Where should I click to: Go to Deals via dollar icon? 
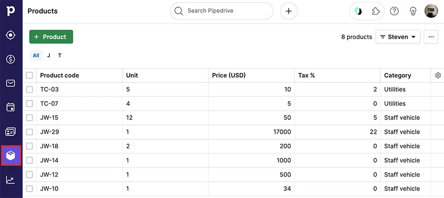tap(10, 59)
